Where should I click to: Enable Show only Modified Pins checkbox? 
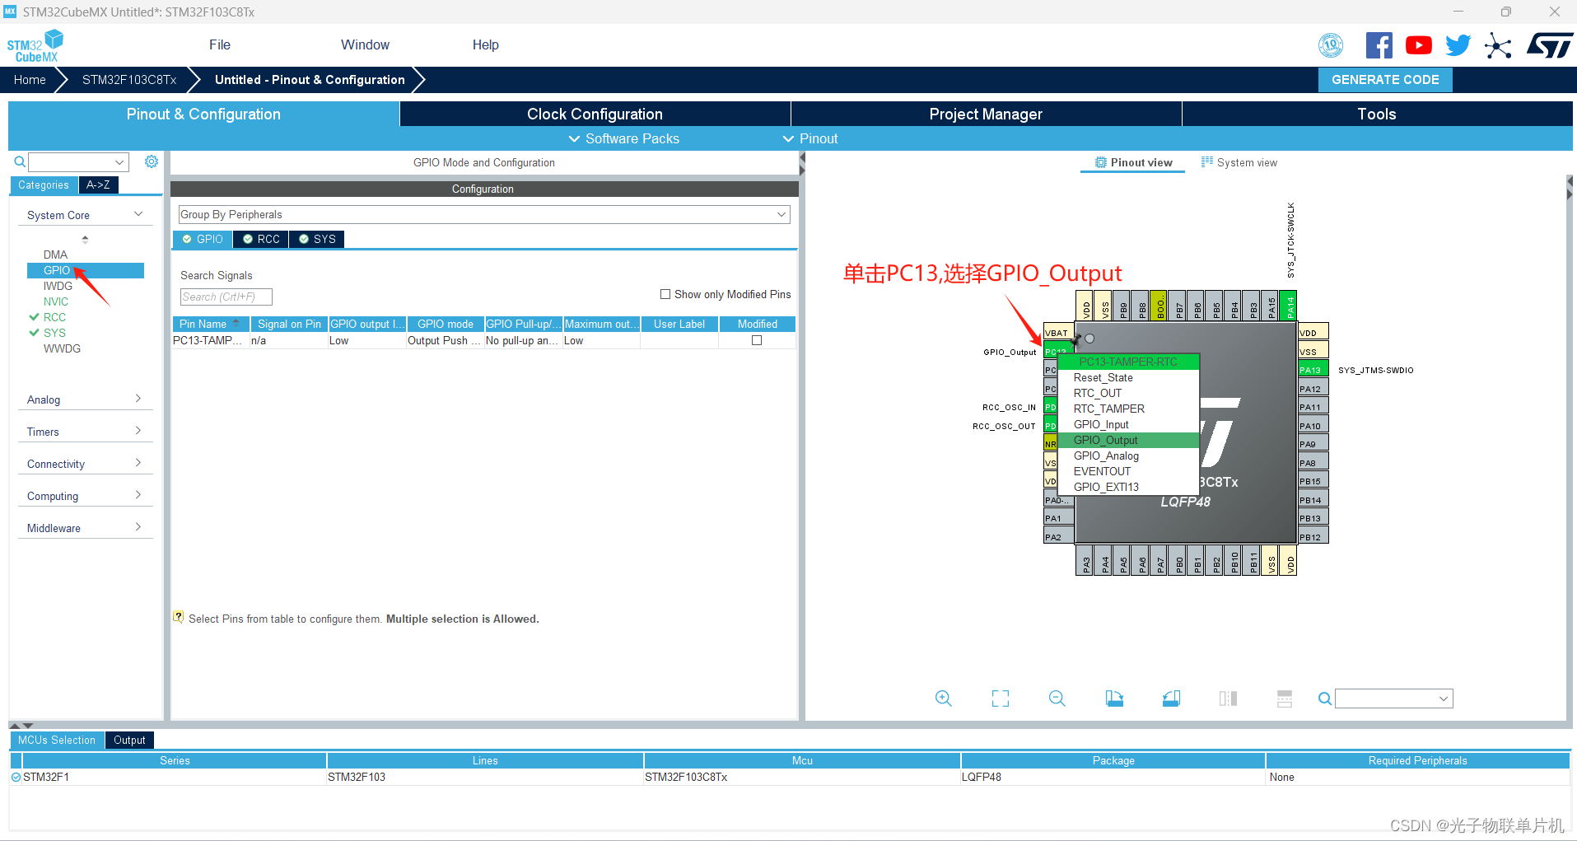665,294
